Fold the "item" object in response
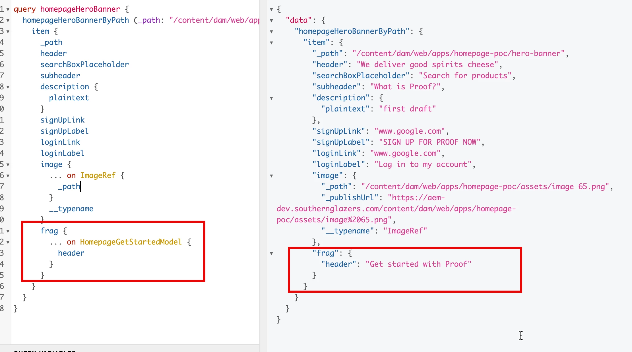 (271, 43)
